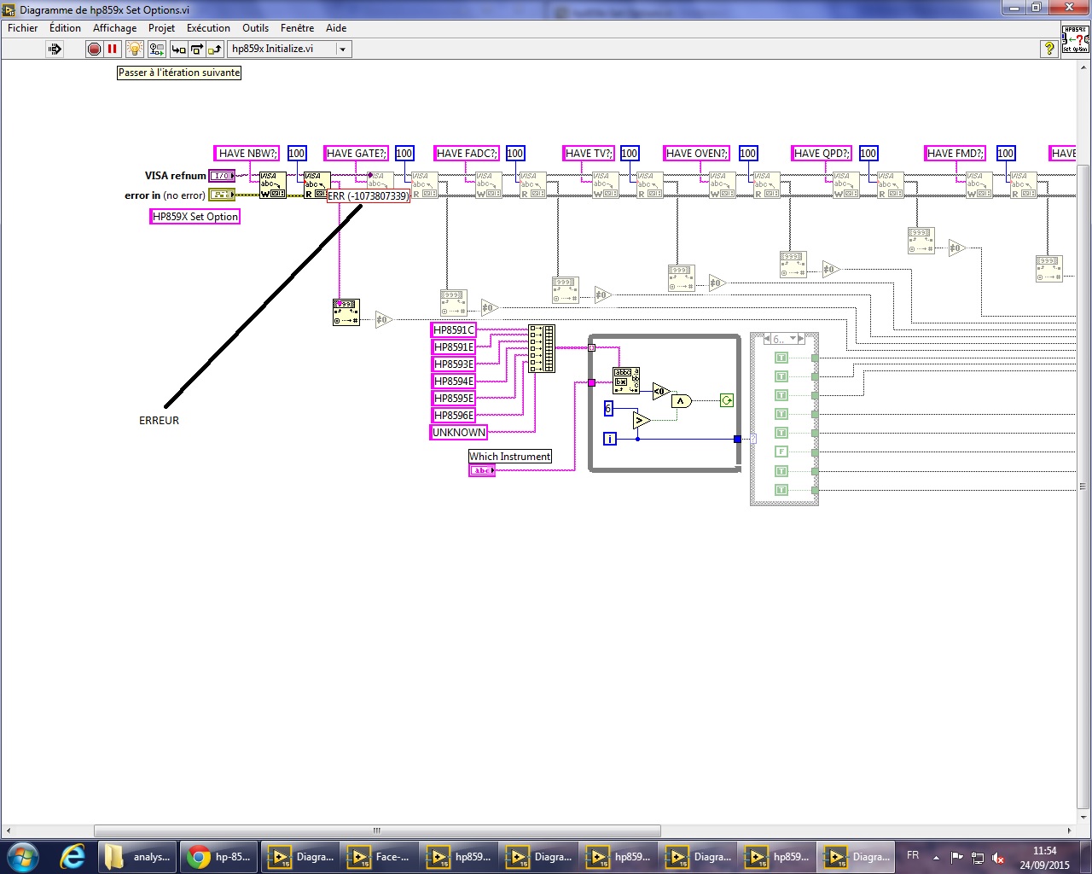Select the first VISA Write node after VISA refnum
The image size is (1092, 874).
273,185
